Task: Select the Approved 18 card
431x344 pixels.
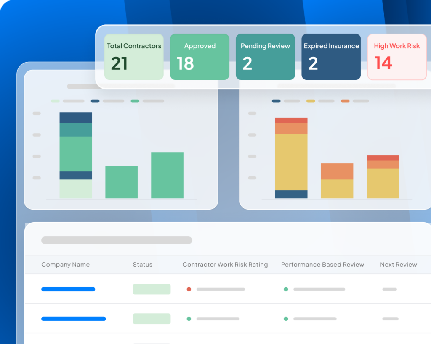Action: pyautogui.click(x=200, y=57)
